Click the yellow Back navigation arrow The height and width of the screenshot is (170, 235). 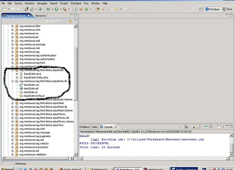(x=116, y=9)
